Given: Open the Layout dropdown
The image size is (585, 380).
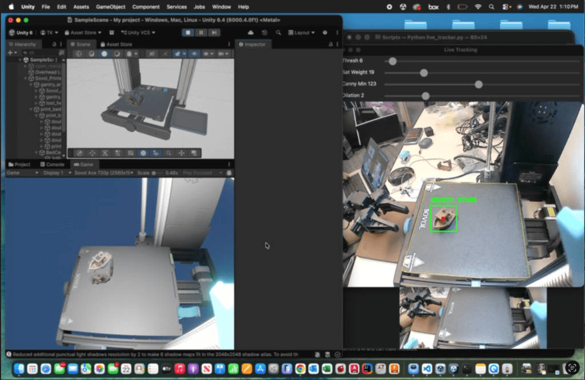Looking at the screenshot, I should pyautogui.click(x=302, y=33).
